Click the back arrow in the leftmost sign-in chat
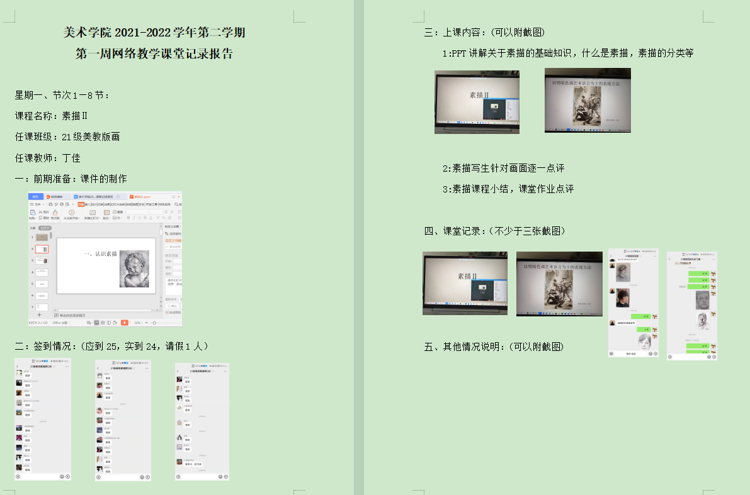 17,367
